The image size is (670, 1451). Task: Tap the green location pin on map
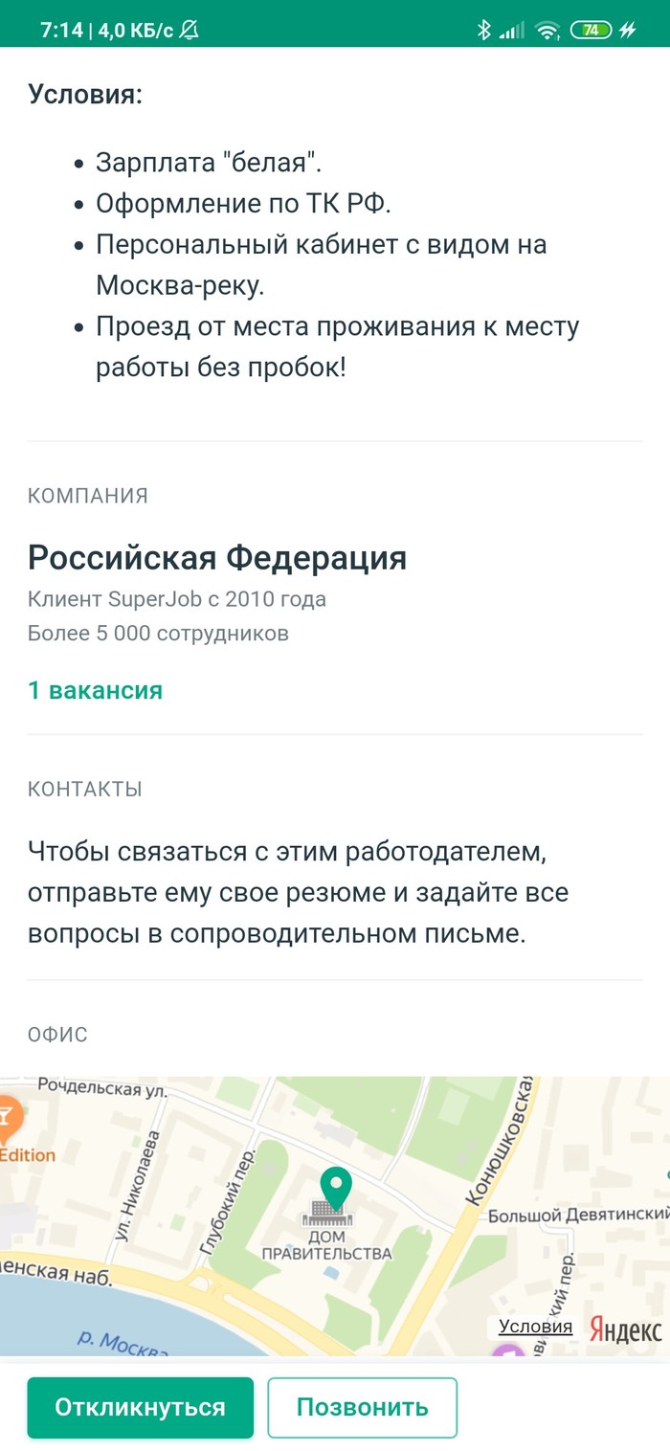(x=336, y=1187)
